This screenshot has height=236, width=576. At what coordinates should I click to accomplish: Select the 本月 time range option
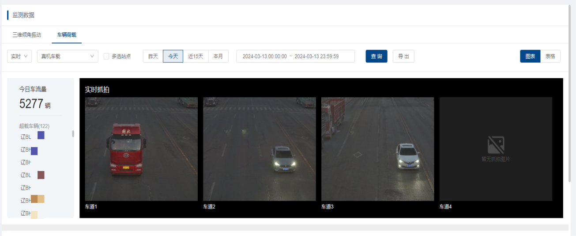[x=218, y=56]
